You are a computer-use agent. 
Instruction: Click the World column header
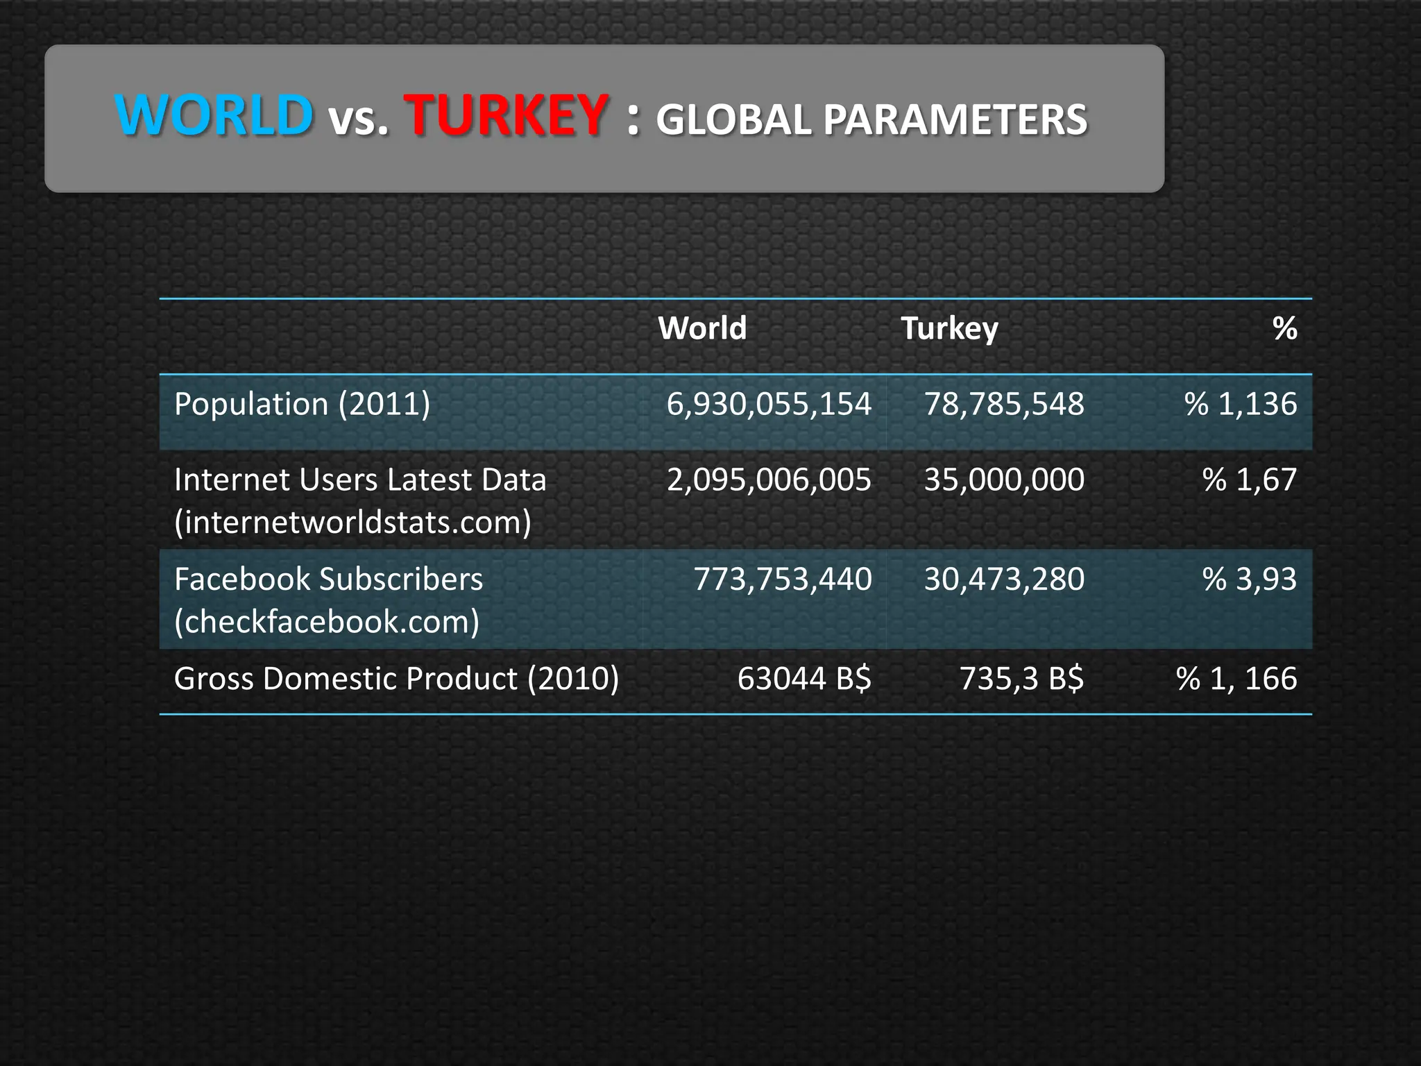[702, 328]
